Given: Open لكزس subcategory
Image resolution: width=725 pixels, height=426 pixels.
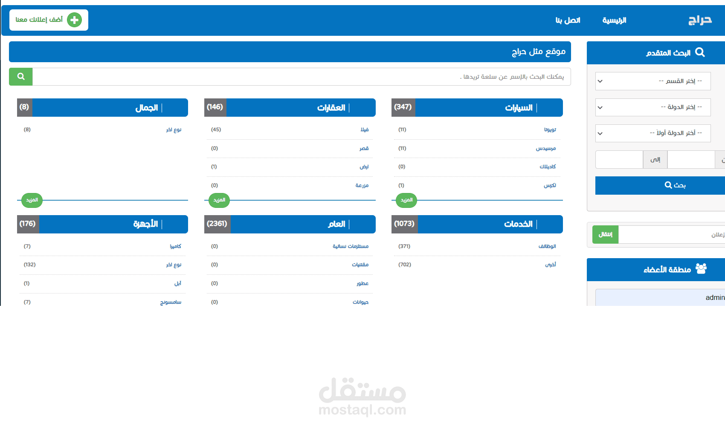Looking at the screenshot, I should click(550, 185).
